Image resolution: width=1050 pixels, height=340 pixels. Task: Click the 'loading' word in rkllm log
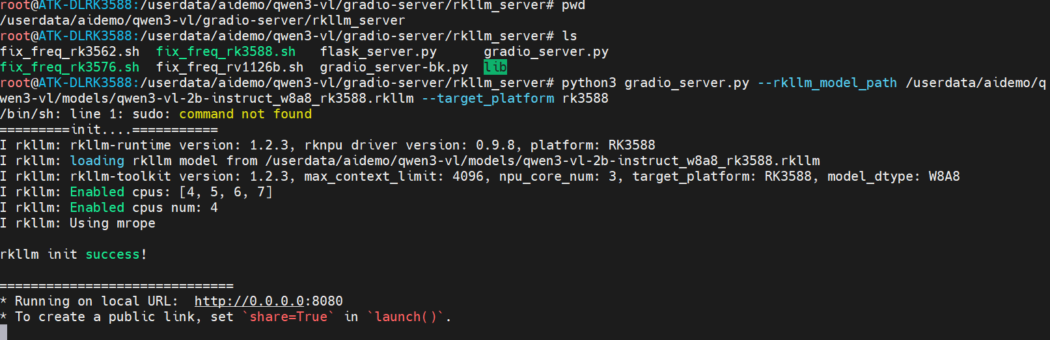tap(97, 161)
